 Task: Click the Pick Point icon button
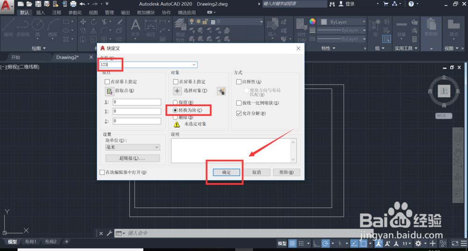click(110, 91)
